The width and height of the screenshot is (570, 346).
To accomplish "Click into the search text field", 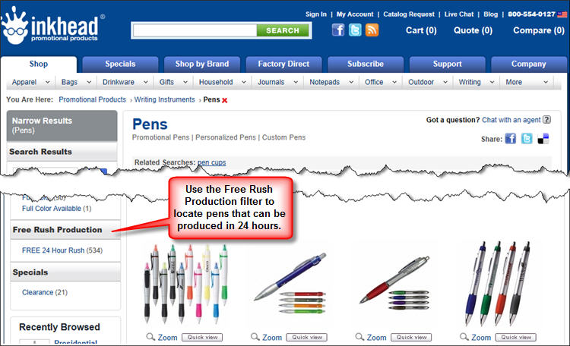I will pos(195,30).
